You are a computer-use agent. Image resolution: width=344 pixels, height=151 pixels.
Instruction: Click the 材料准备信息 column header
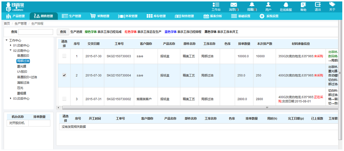coord(301,44)
